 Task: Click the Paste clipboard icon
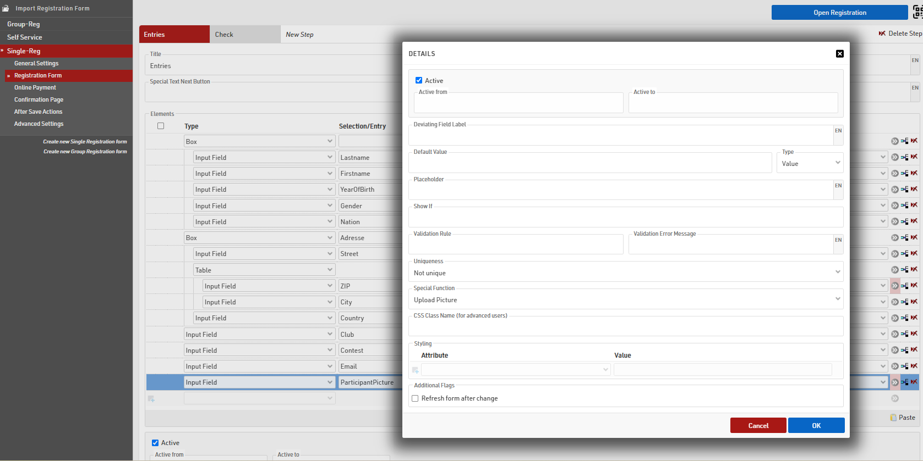click(893, 418)
